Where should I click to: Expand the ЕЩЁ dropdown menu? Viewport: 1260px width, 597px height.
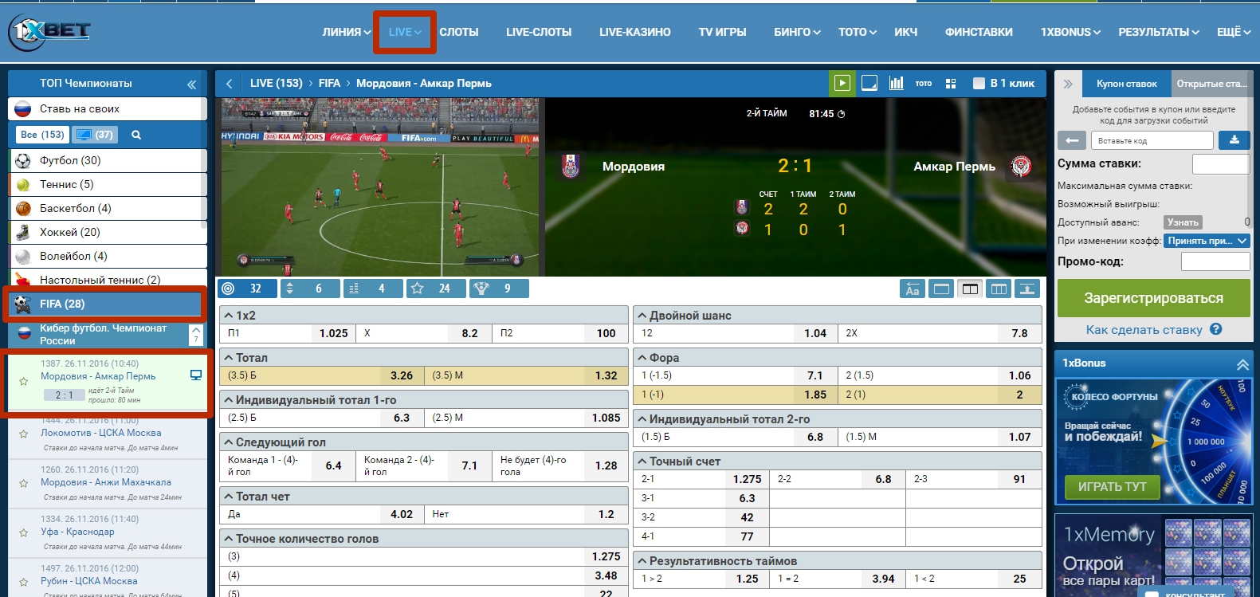(x=1234, y=32)
